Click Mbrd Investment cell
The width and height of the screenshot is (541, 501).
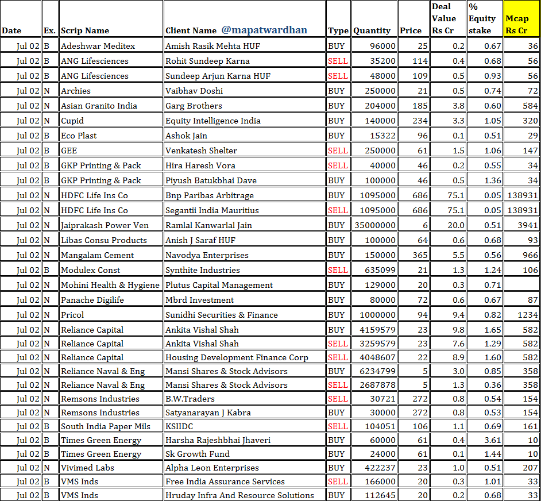(x=245, y=300)
